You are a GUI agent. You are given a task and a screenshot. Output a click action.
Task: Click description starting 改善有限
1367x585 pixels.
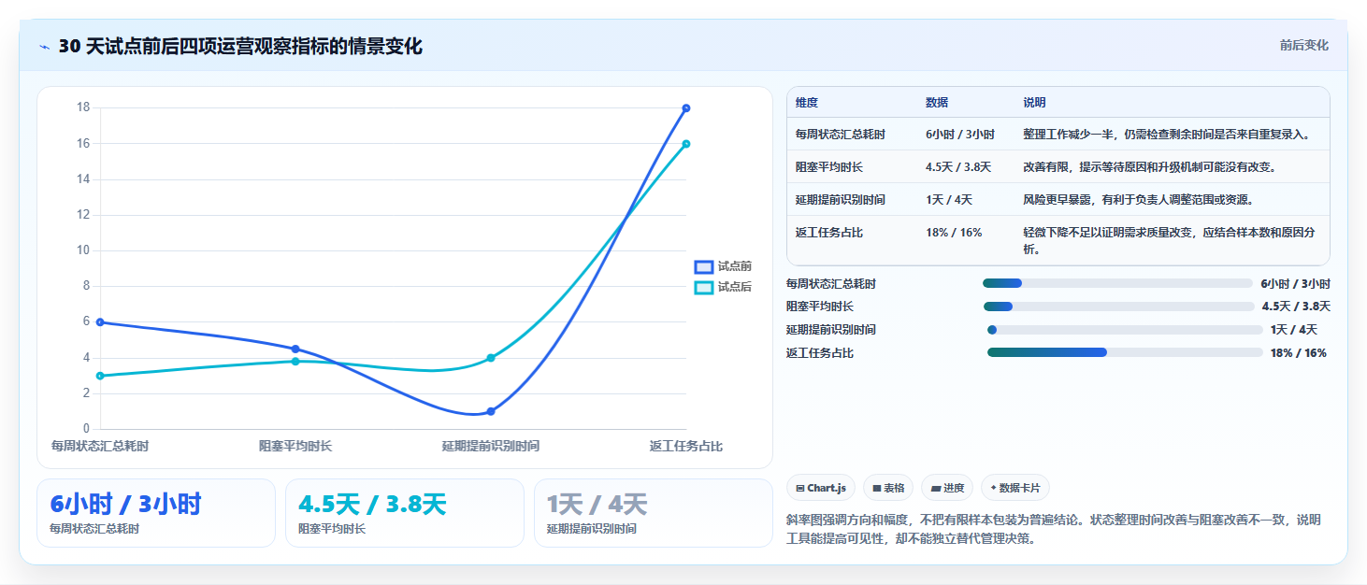pos(1150,167)
